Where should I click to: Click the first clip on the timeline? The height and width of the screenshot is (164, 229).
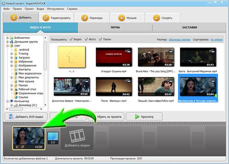point(29,138)
